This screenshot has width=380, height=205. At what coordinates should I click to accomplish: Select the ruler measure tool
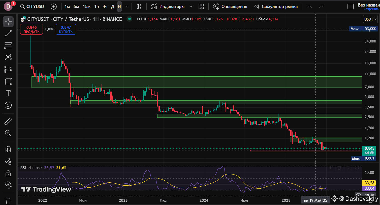click(x=8, y=121)
